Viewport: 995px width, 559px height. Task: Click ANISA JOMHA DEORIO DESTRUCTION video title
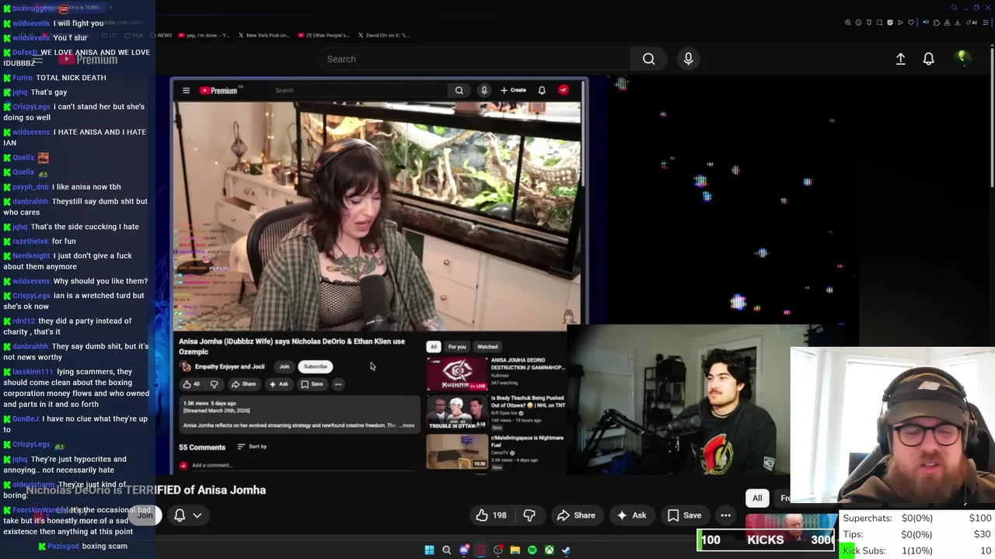click(526, 363)
